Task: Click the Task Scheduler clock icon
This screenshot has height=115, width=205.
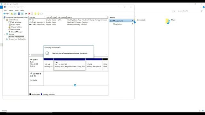Action: 10,22
